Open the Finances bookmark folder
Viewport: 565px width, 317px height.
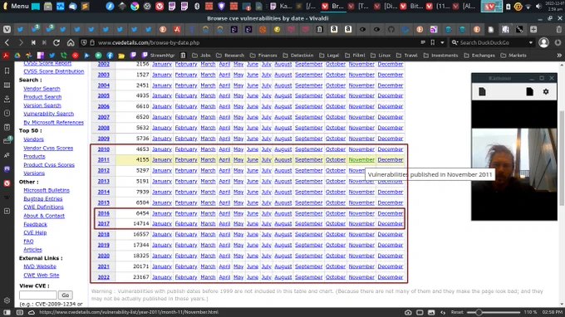(263, 56)
